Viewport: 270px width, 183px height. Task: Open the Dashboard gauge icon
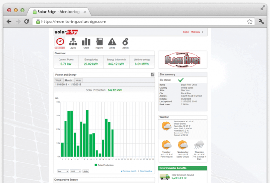click(60, 42)
